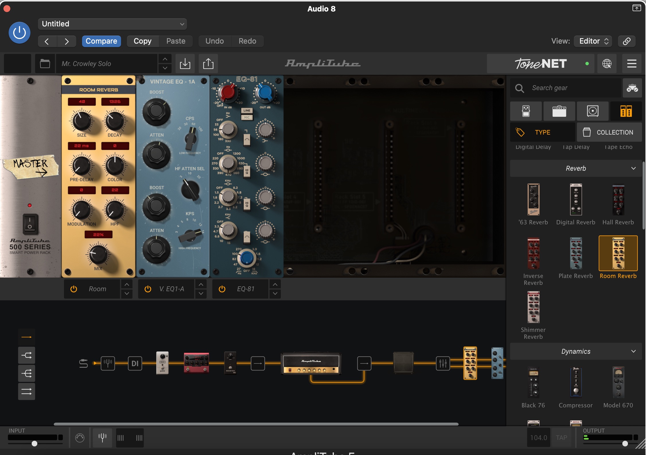Click the OUTPUT level slider handle
Viewport: 646px width, 455px height.
point(625,444)
